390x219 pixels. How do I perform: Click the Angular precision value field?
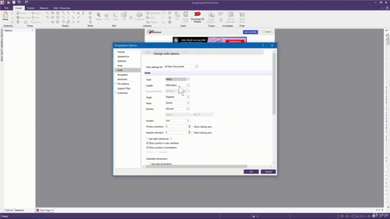(177, 133)
